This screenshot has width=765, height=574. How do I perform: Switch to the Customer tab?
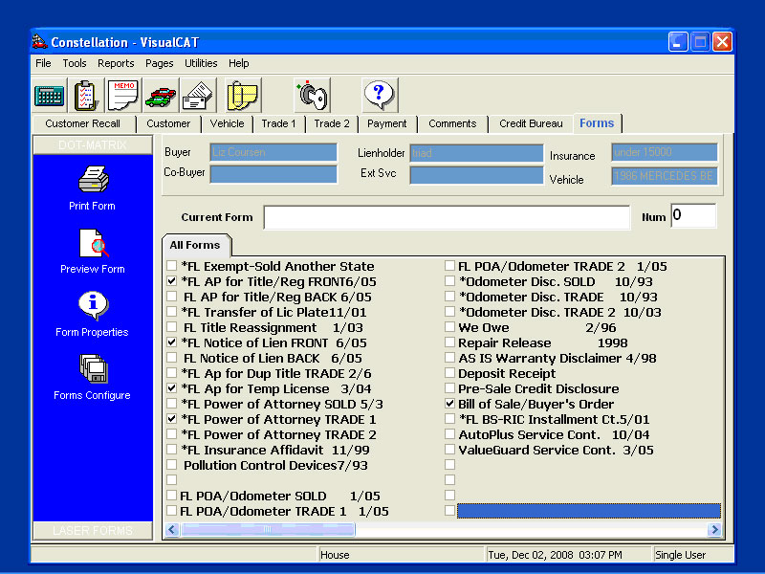(168, 124)
